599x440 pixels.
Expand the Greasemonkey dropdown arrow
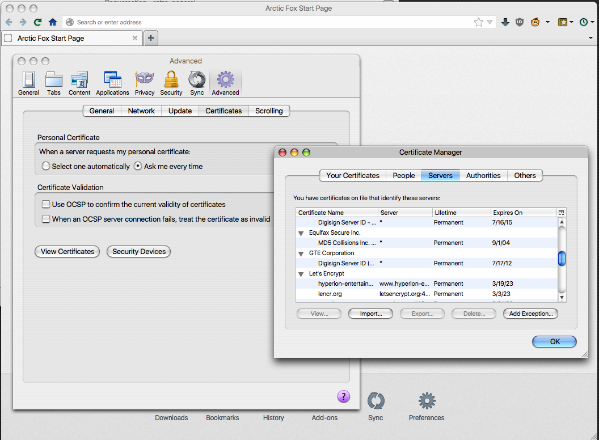pos(547,22)
